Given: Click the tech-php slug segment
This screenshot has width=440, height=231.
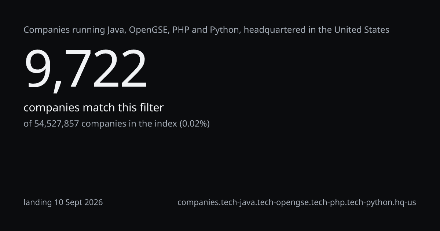Looking at the screenshot, I should point(324,202).
